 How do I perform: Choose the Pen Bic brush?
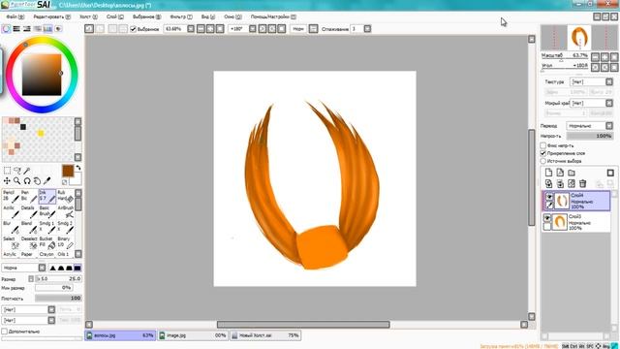tap(29, 196)
